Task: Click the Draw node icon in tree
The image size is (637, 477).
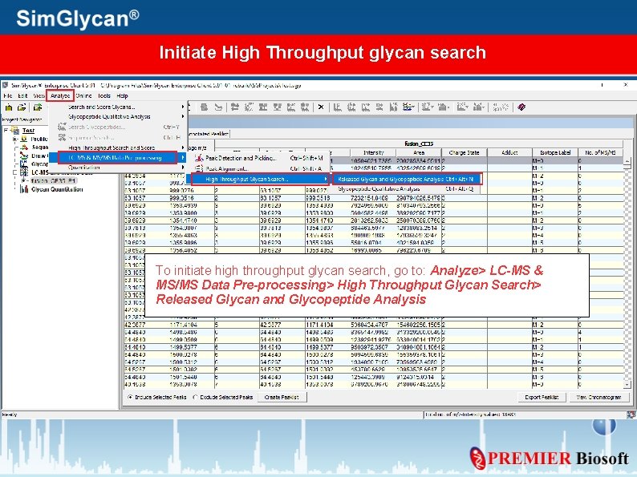Action: [x=24, y=156]
